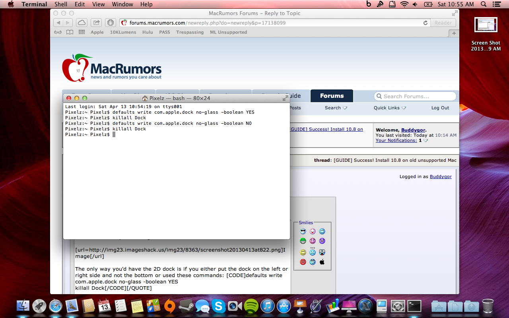The image size is (509, 318).
Task: Expand the Search dropdown in forum navbar
Action: pyautogui.click(x=336, y=108)
